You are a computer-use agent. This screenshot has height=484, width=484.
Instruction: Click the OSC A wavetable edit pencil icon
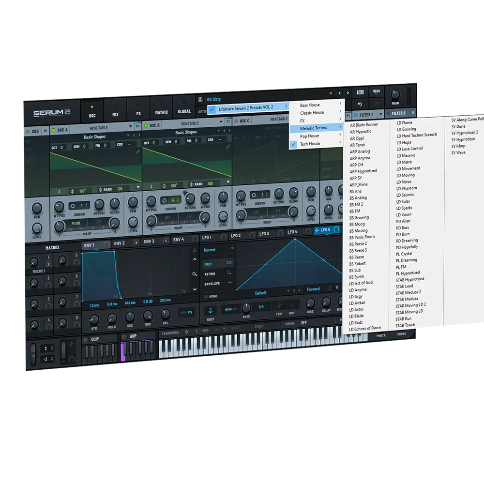(x=137, y=151)
